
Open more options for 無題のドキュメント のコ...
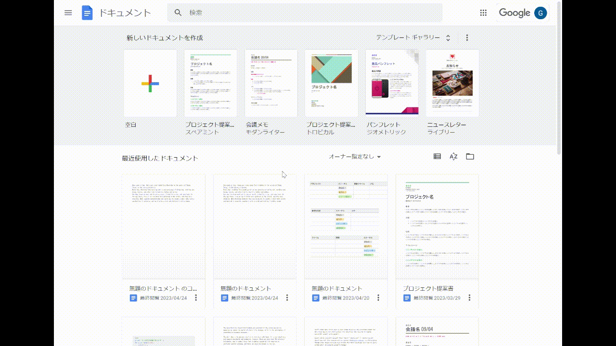tap(196, 298)
